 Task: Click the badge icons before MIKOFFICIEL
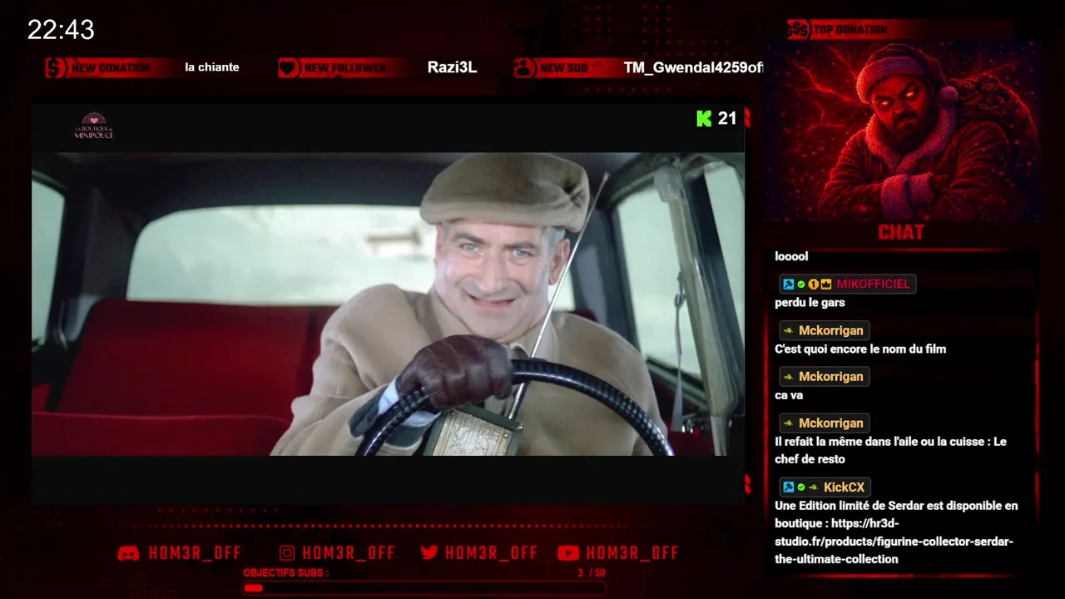click(807, 284)
